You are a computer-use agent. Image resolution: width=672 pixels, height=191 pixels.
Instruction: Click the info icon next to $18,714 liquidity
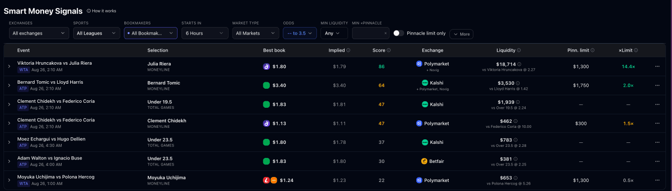tap(519, 64)
